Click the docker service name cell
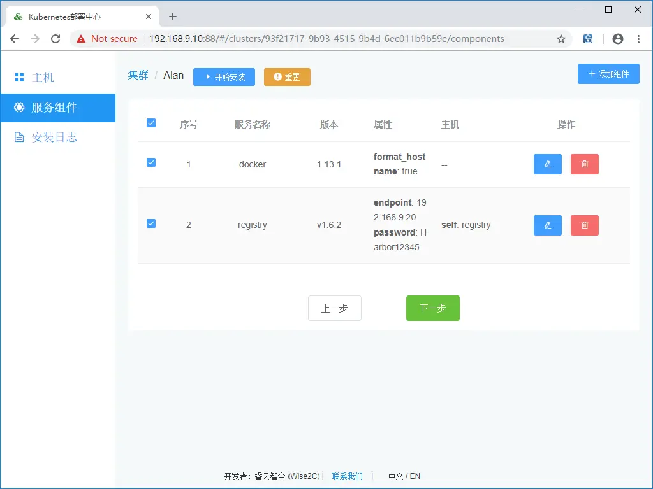This screenshot has height=489, width=653. 253,164
